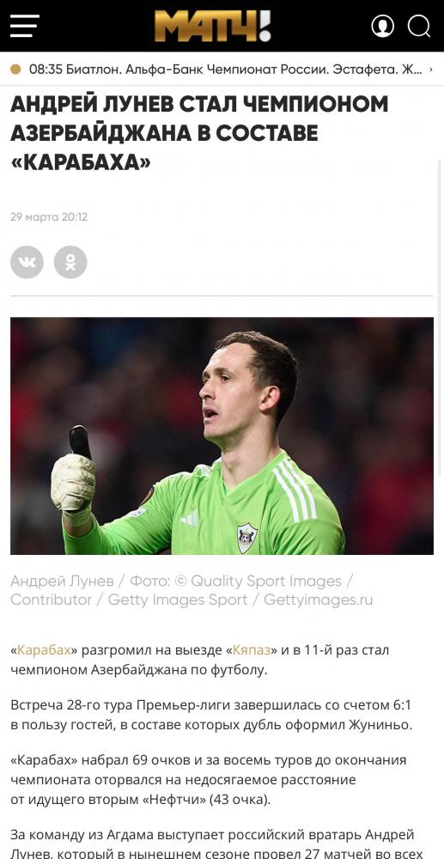This screenshot has width=444, height=859.
Task: Click the article headline about Лунев
Action: pyautogui.click(x=199, y=133)
